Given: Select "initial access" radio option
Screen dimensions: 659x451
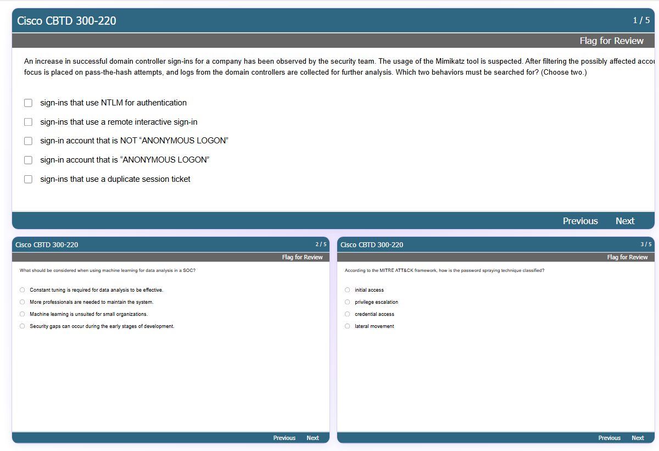Looking at the screenshot, I should tap(348, 290).
